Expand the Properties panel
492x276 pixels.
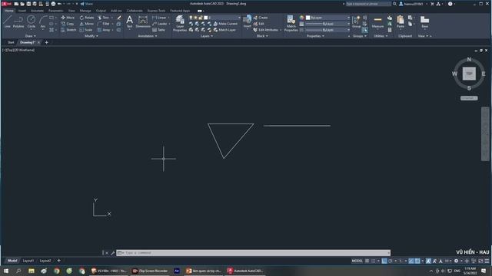pos(315,36)
